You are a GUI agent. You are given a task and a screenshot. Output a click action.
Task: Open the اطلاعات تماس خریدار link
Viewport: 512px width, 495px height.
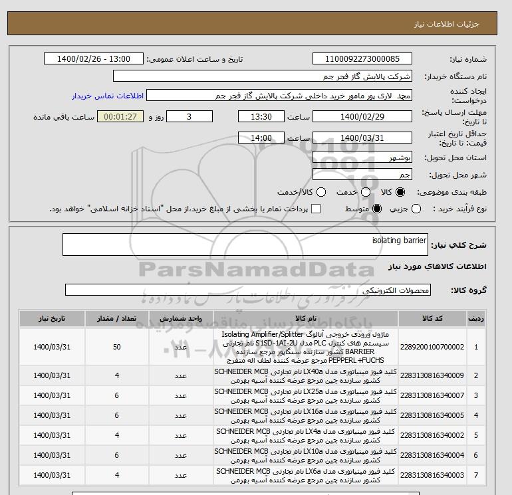tap(108, 96)
